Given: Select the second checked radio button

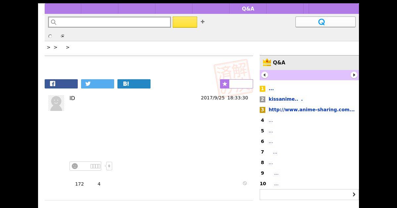Looking at the screenshot, I should tap(63, 36).
